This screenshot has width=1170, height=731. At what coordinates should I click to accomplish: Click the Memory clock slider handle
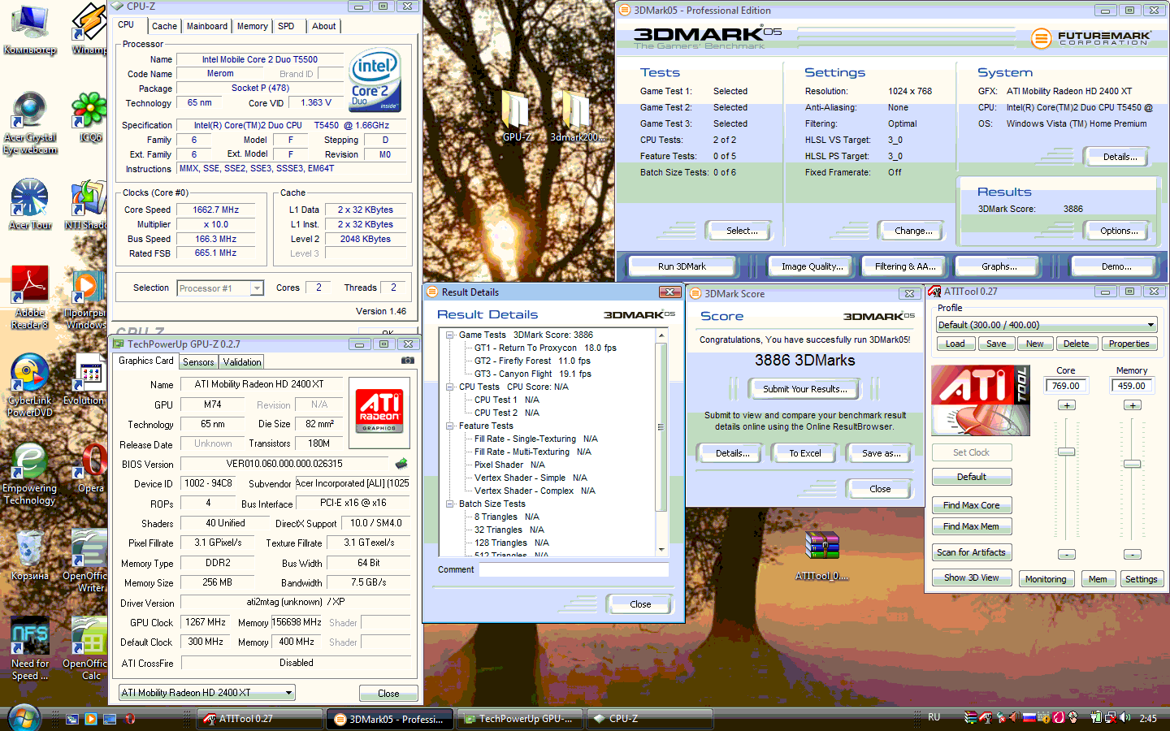tap(1133, 465)
